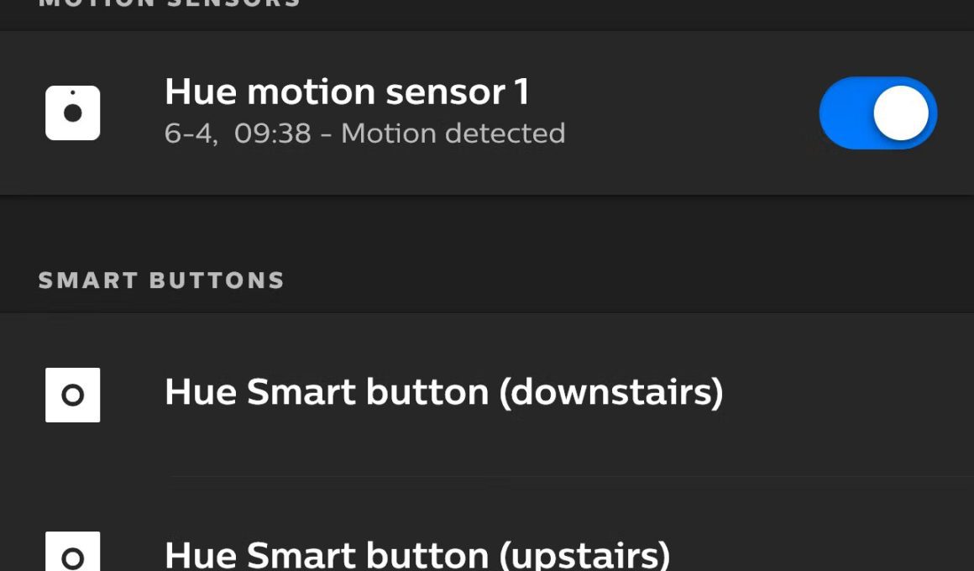This screenshot has width=974, height=571.
Task: Click the 'Motion detected' status text
Action: tap(453, 133)
